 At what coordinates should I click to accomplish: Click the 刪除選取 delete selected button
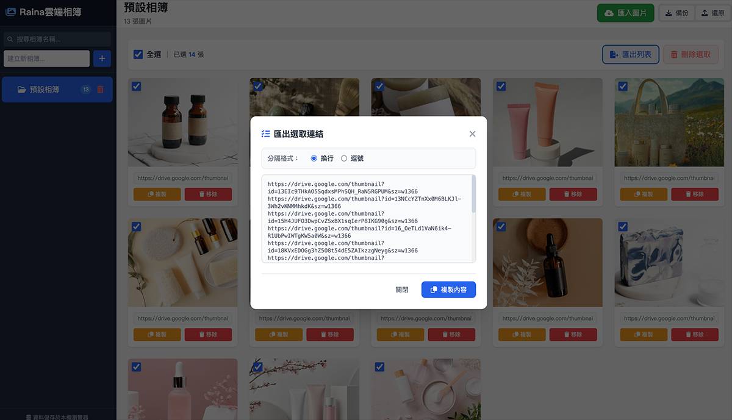(x=691, y=54)
